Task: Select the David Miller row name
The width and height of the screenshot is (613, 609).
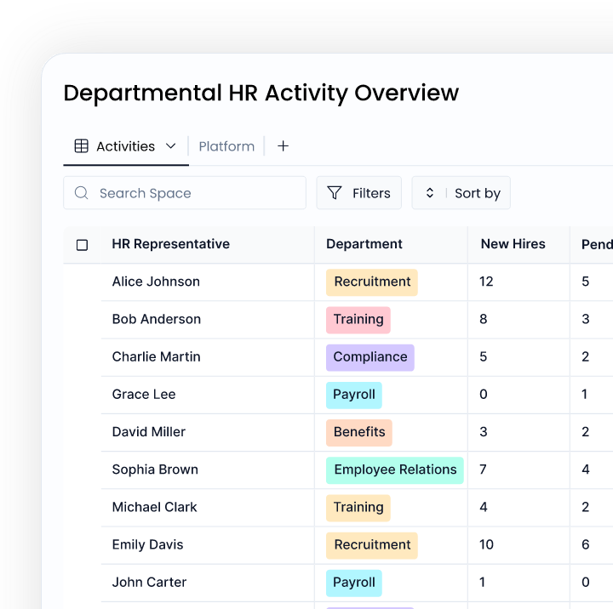Action: 148,431
